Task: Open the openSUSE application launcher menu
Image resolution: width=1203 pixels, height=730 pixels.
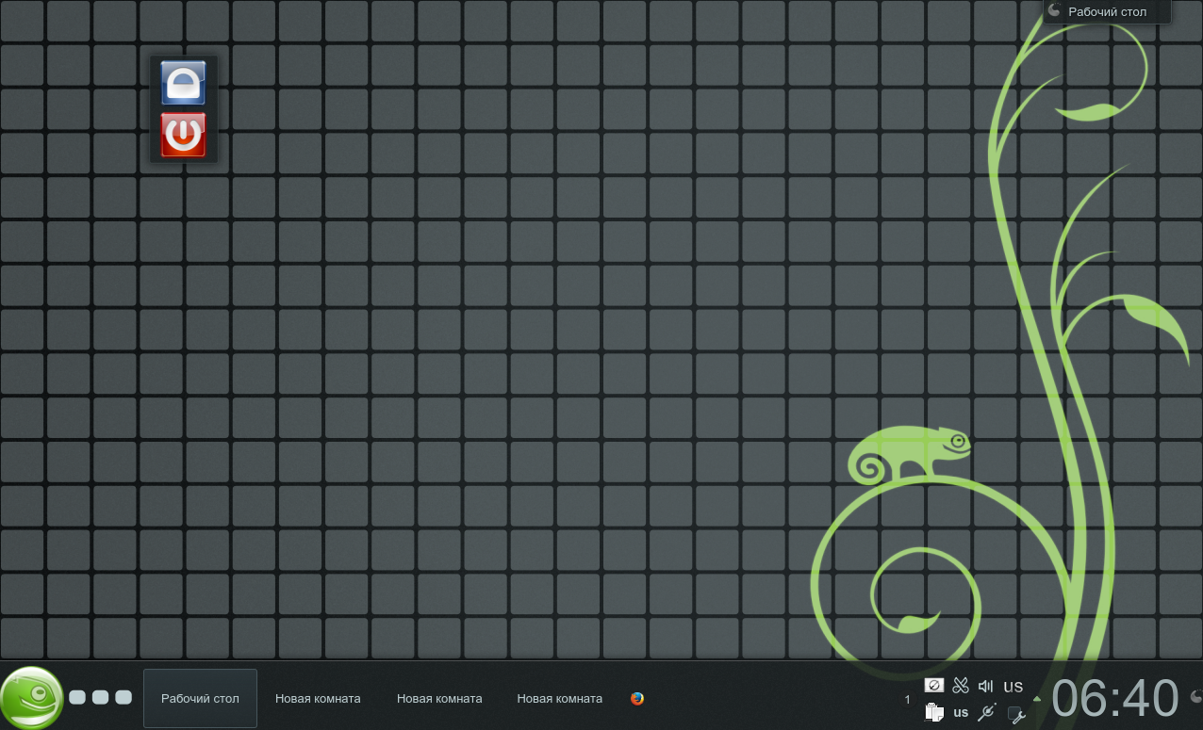Action: 31,697
